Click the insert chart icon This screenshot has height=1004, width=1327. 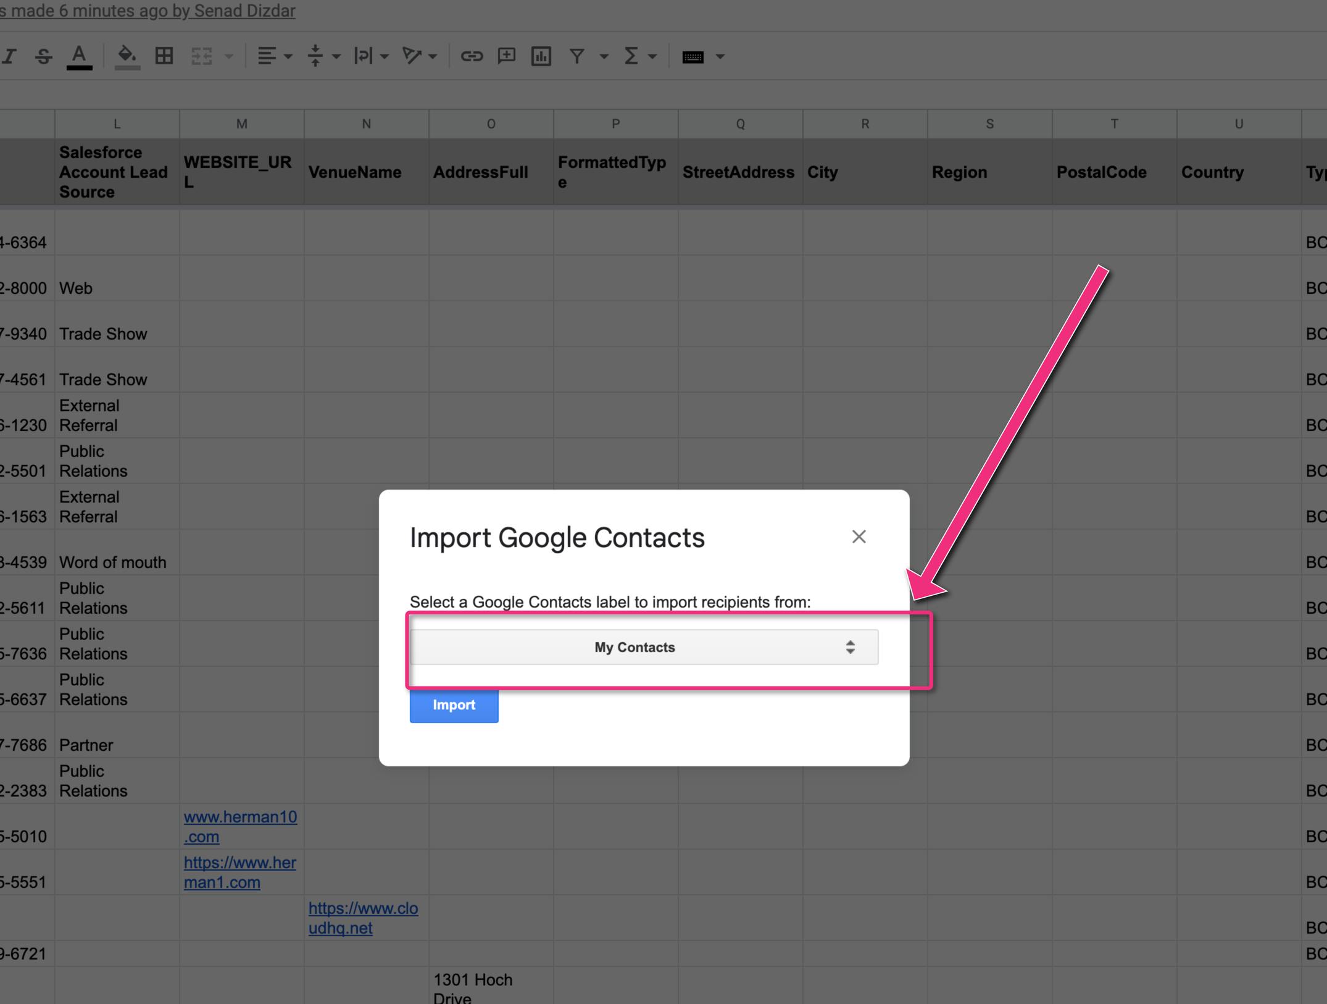[541, 56]
